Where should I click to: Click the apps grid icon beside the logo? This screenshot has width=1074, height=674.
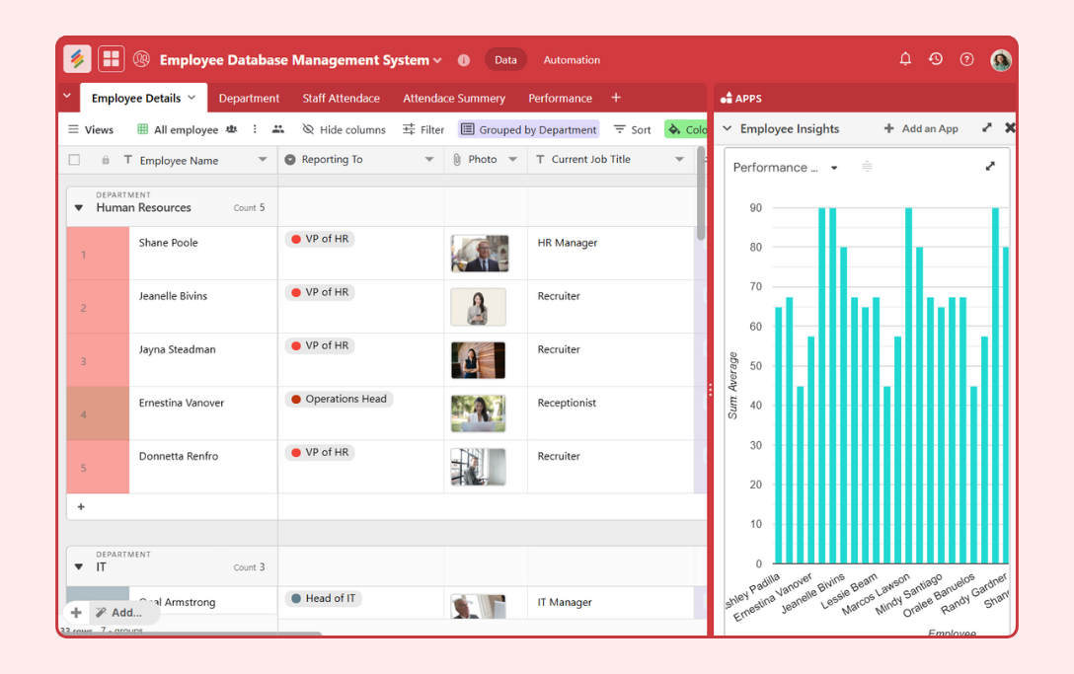click(111, 58)
